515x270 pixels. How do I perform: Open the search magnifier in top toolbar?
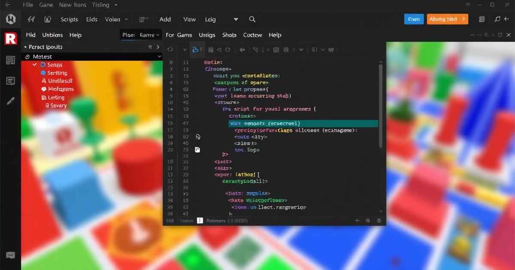tap(252, 19)
